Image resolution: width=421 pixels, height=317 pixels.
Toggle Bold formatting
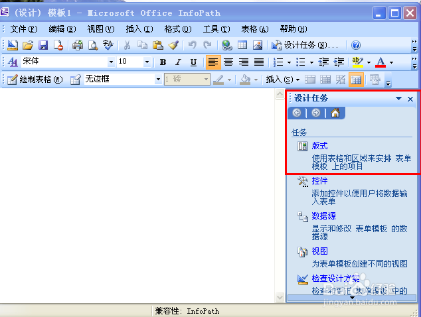(163, 62)
